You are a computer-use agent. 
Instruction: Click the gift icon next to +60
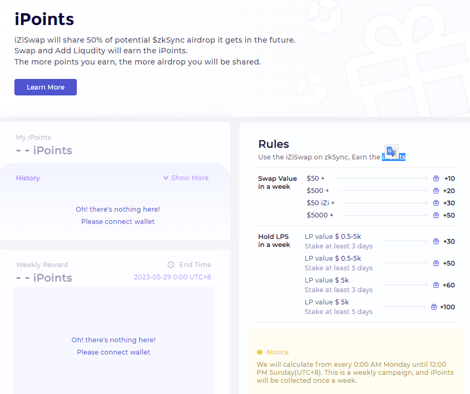point(436,285)
